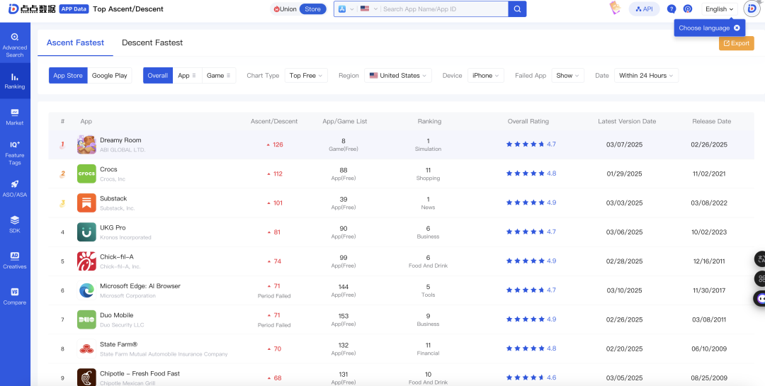
Task: Switch the toggle to Union
Action: pyautogui.click(x=285, y=8)
